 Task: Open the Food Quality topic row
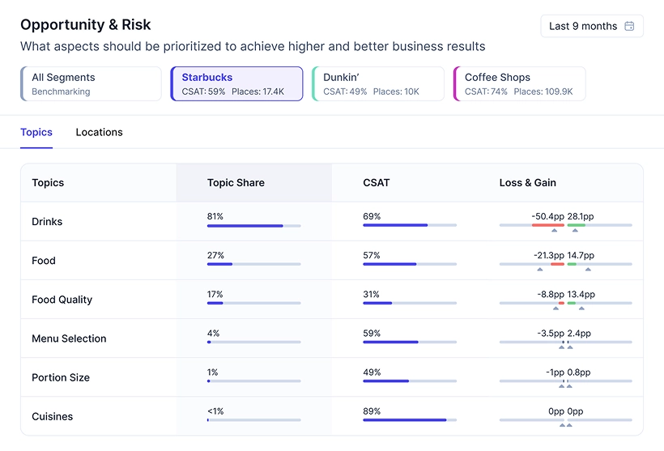click(62, 300)
